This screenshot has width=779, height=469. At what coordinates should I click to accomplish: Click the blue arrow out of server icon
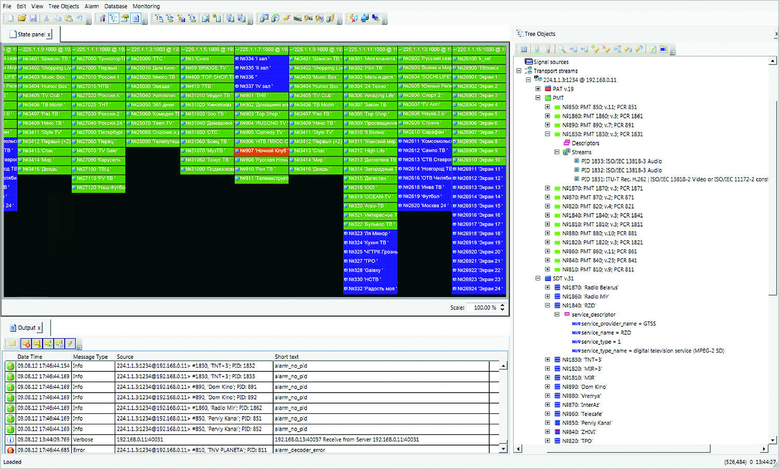tap(584, 49)
